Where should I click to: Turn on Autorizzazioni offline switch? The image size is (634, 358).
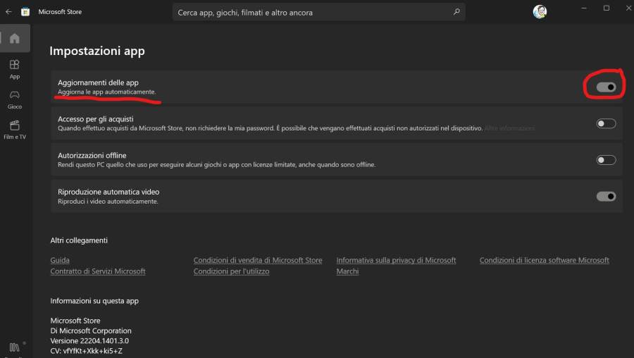coord(606,160)
